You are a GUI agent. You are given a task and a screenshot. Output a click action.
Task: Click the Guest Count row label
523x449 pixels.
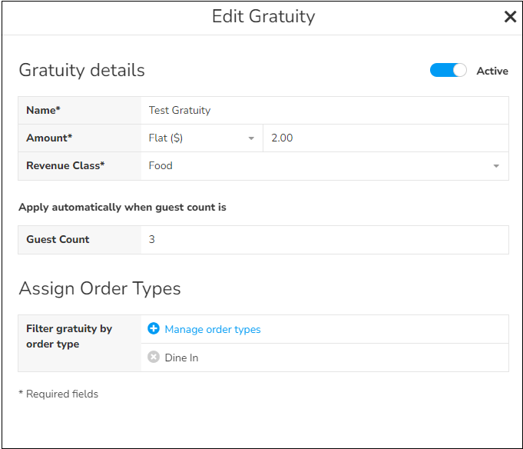click(58, 240)
